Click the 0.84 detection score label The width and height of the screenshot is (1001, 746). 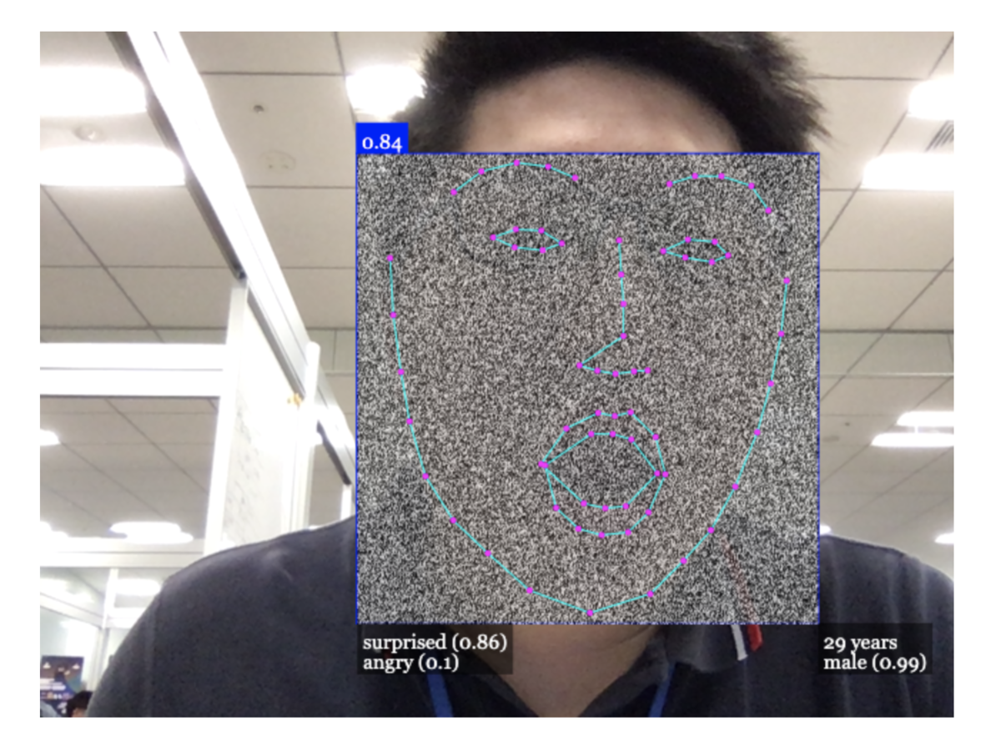(382, 140)
